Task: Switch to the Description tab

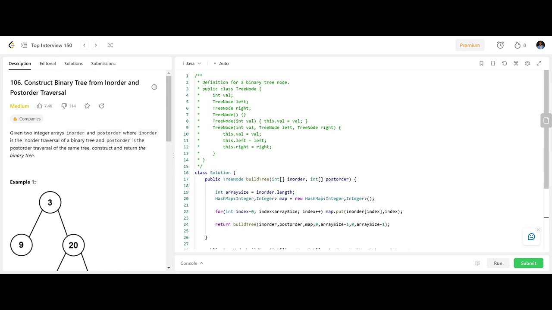Action: 20,63
